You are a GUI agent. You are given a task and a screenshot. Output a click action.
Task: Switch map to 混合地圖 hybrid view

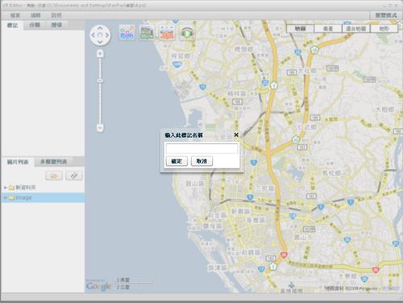(356, 28)
